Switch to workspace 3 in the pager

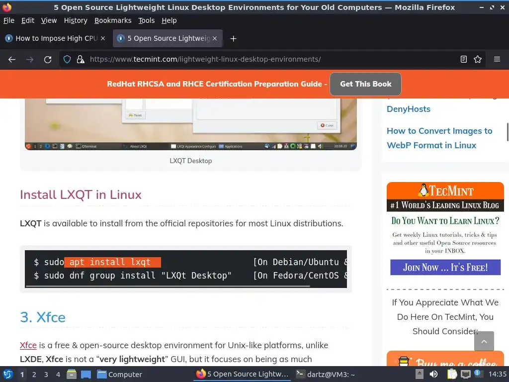[x=46, y=375]
